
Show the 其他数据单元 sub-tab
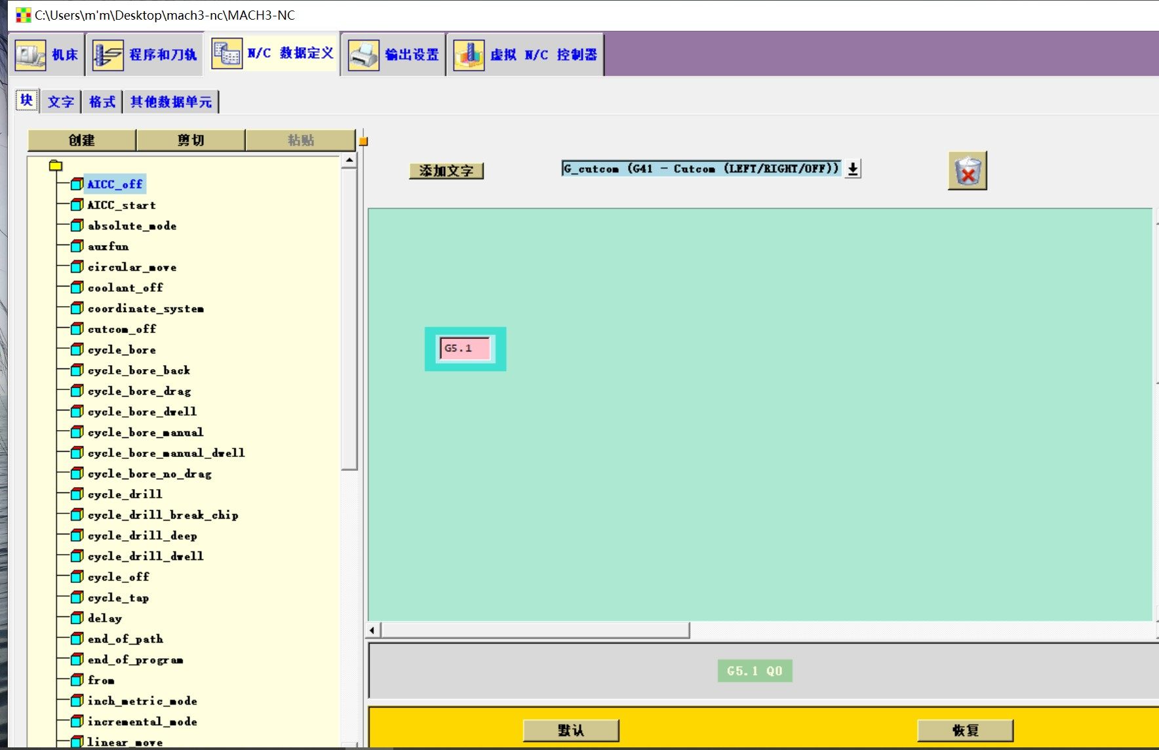pyautogui.click(x=171, y=102)
